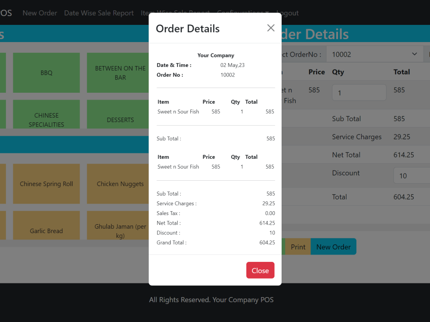Add Chicken Nuggets item
This screenshot has width=430, height=322.
point(118,184)
